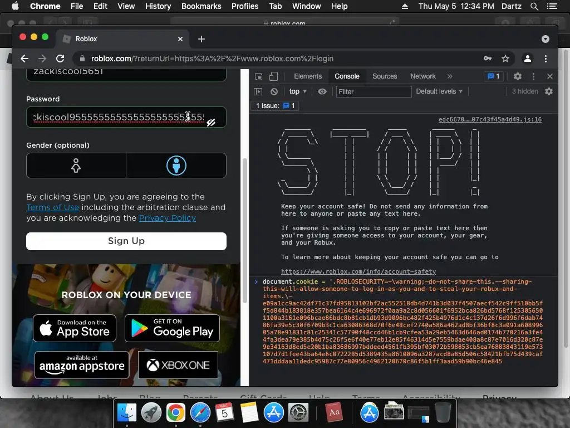The image size is (570, 428).
Task: Open the Trash in the Dock
Action: pos(443,413)
